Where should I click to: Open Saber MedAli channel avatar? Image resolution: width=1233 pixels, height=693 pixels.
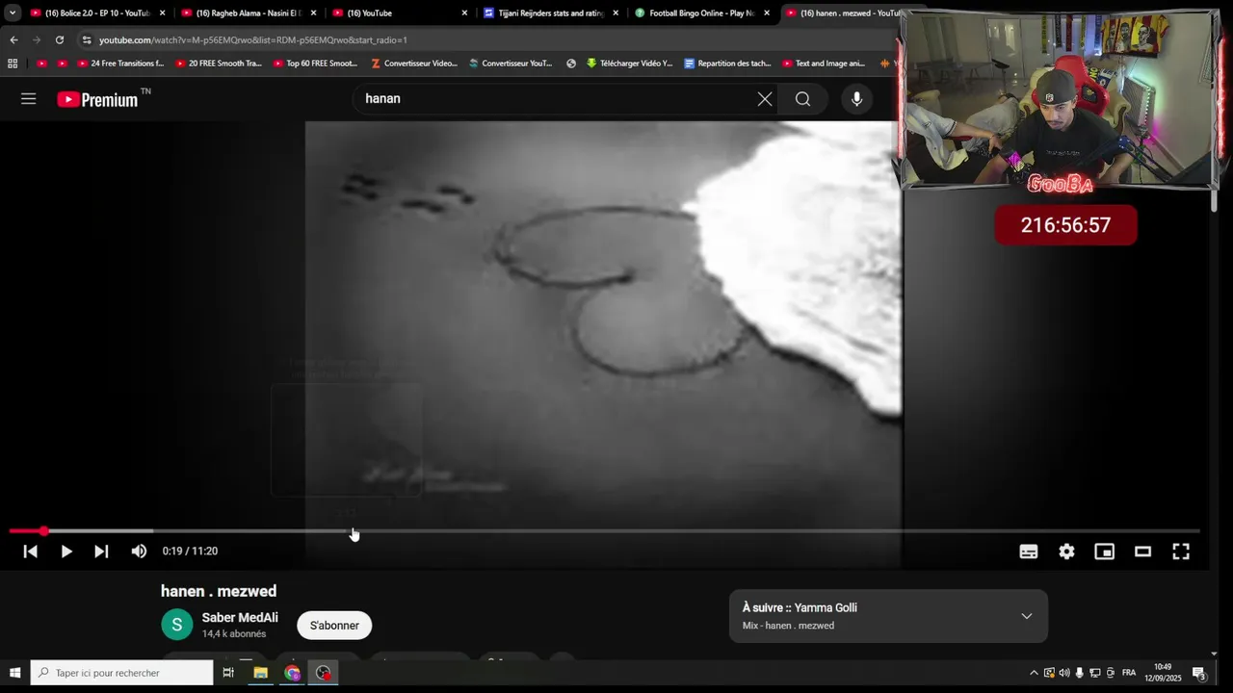(176, 625)
